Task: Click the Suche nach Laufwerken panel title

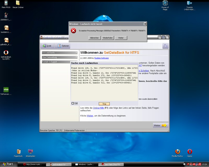Action: [84, 63]
